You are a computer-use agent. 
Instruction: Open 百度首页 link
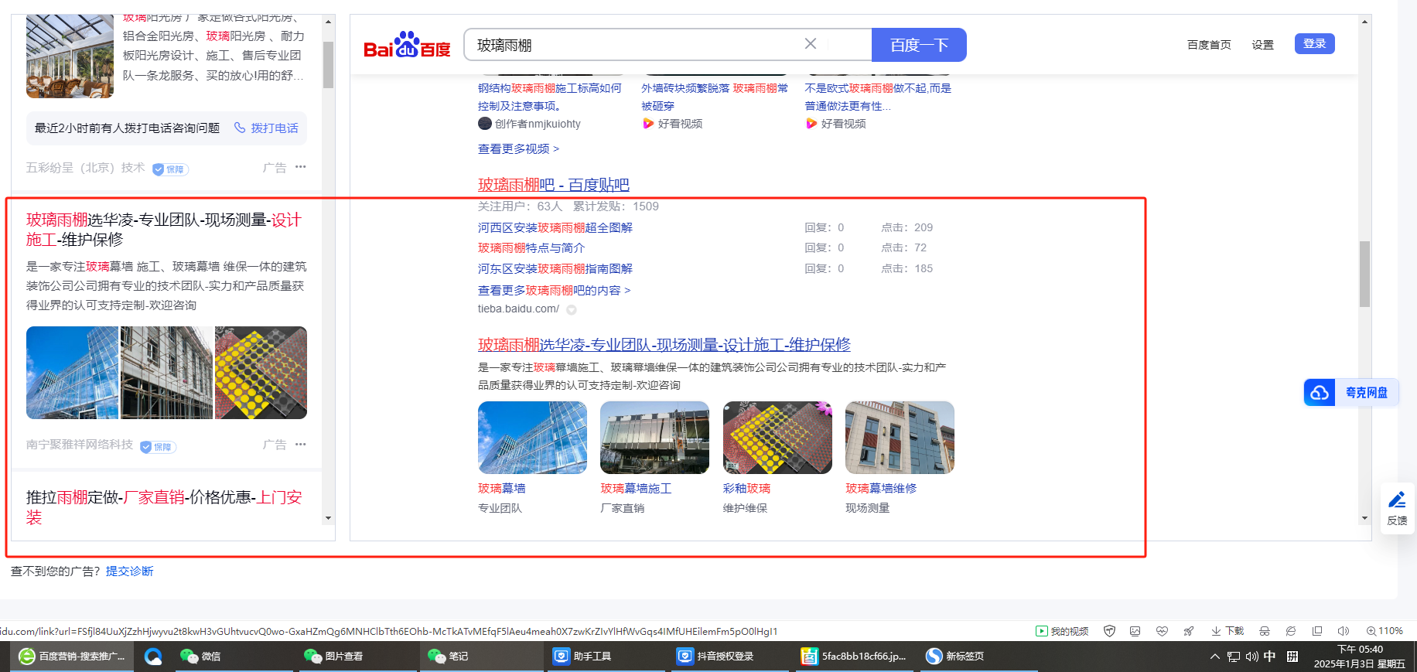[x=1209, y=45]
